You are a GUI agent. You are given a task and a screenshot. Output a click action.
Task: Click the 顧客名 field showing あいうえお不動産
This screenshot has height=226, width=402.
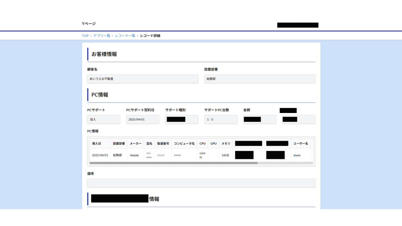click(143, 79)
